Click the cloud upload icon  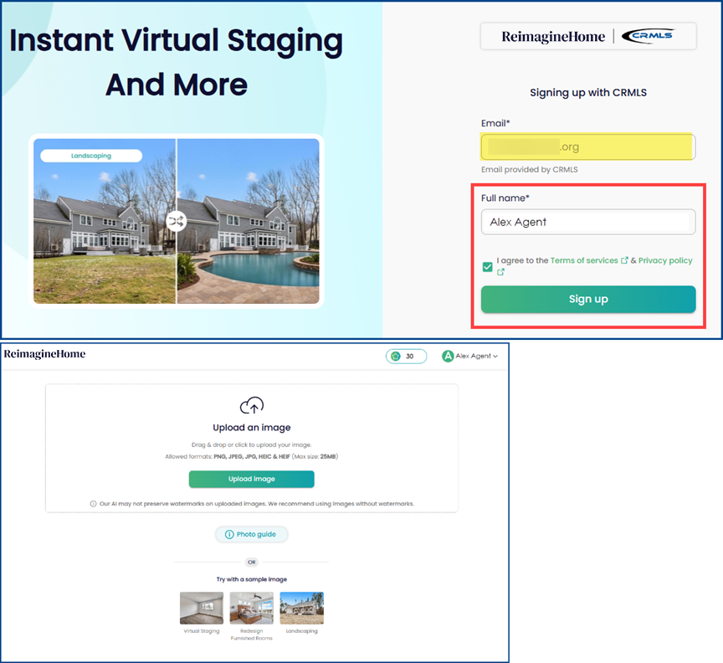click(x=252, y=406)
